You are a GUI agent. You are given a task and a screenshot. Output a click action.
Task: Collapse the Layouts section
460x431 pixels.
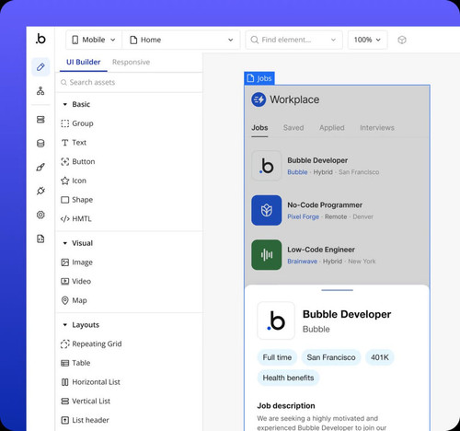point(64,325)
